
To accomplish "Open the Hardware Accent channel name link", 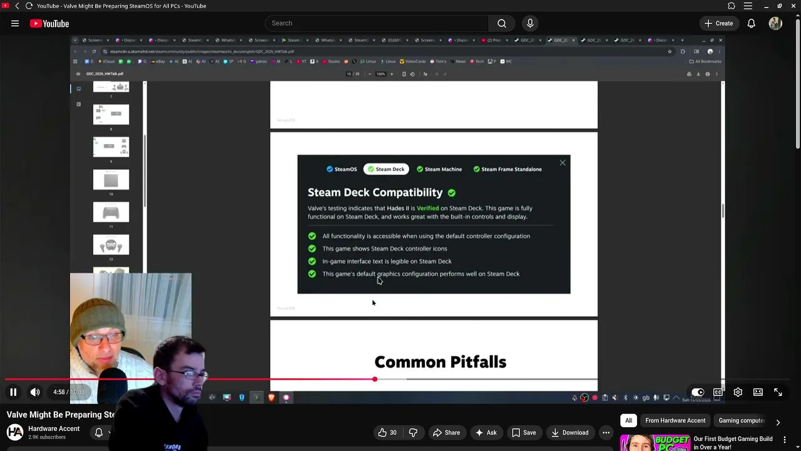I will (x=54, y=428).
